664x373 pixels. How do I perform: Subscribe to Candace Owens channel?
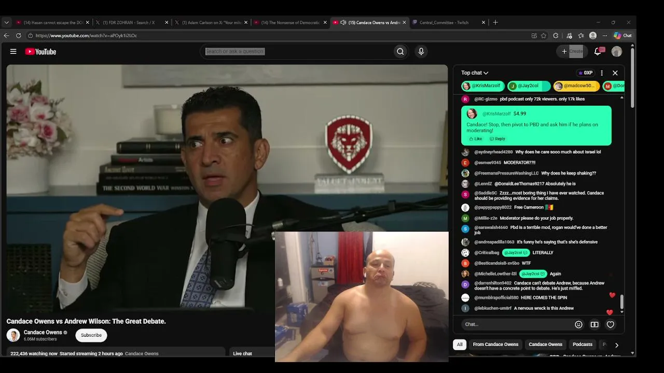[x=91, y=335]
